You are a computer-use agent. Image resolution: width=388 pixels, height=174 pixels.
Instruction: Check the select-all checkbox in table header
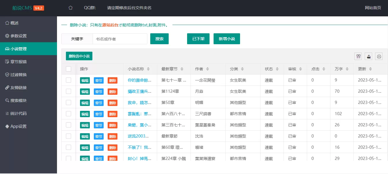tap(69, 69)
